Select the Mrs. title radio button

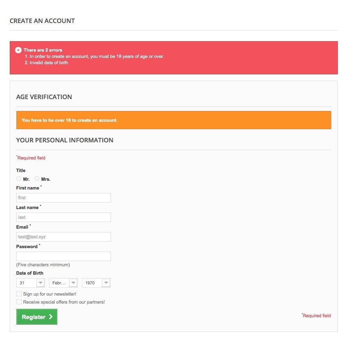coord(37,178)
